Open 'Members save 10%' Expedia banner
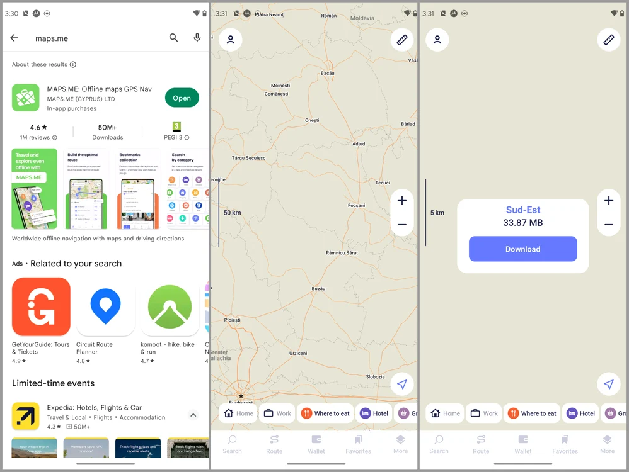Image resolution: width=629 pixels, height=472 pixels. (x=86, y=448)
